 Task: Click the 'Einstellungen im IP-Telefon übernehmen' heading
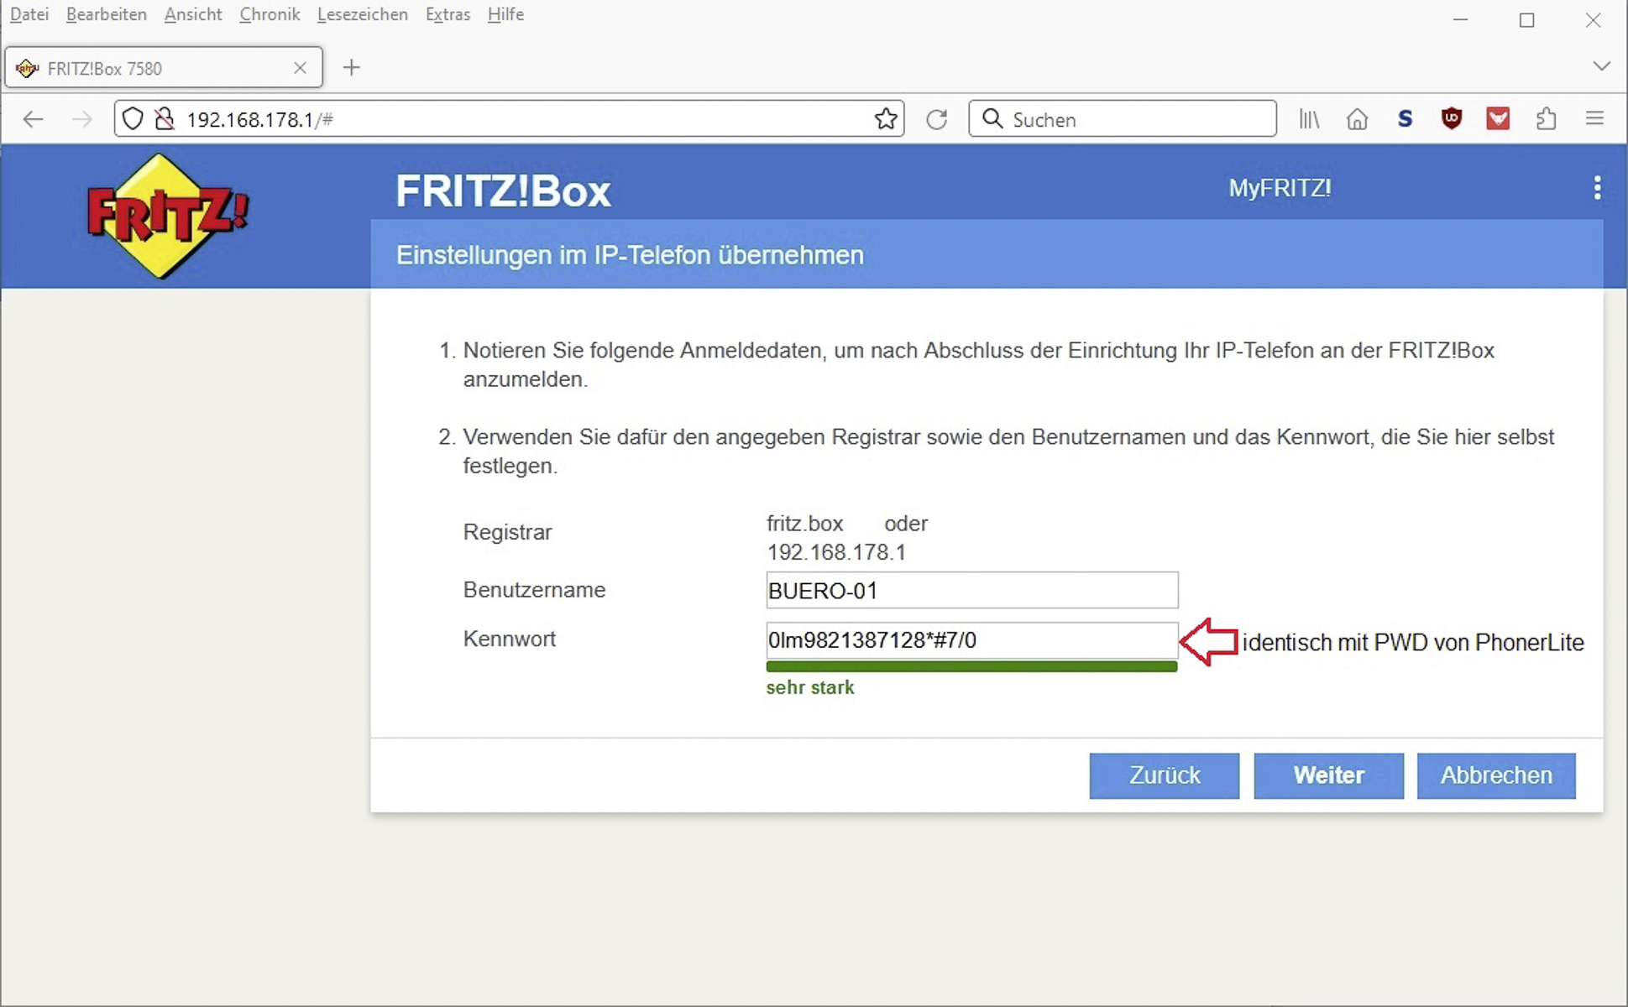(x=630, y=255)
